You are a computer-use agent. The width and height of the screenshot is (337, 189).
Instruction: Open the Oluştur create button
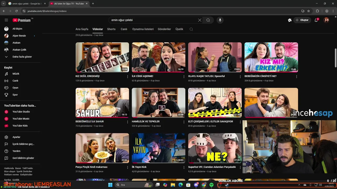(x=302, y=20)
